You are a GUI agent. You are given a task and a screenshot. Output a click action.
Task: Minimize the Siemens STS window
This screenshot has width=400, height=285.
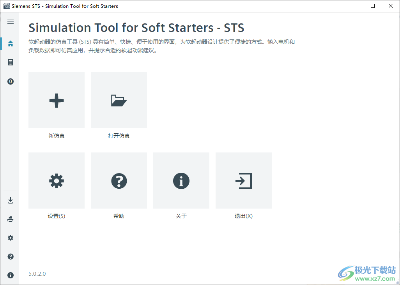tap(355, 6)
